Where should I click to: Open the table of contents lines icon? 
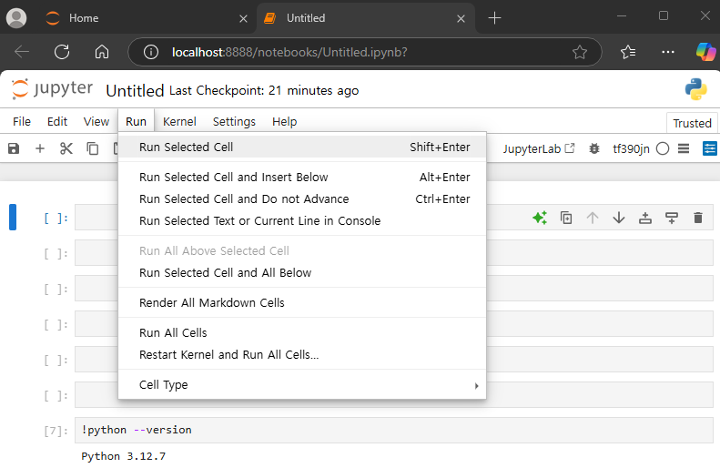[684, 148]
